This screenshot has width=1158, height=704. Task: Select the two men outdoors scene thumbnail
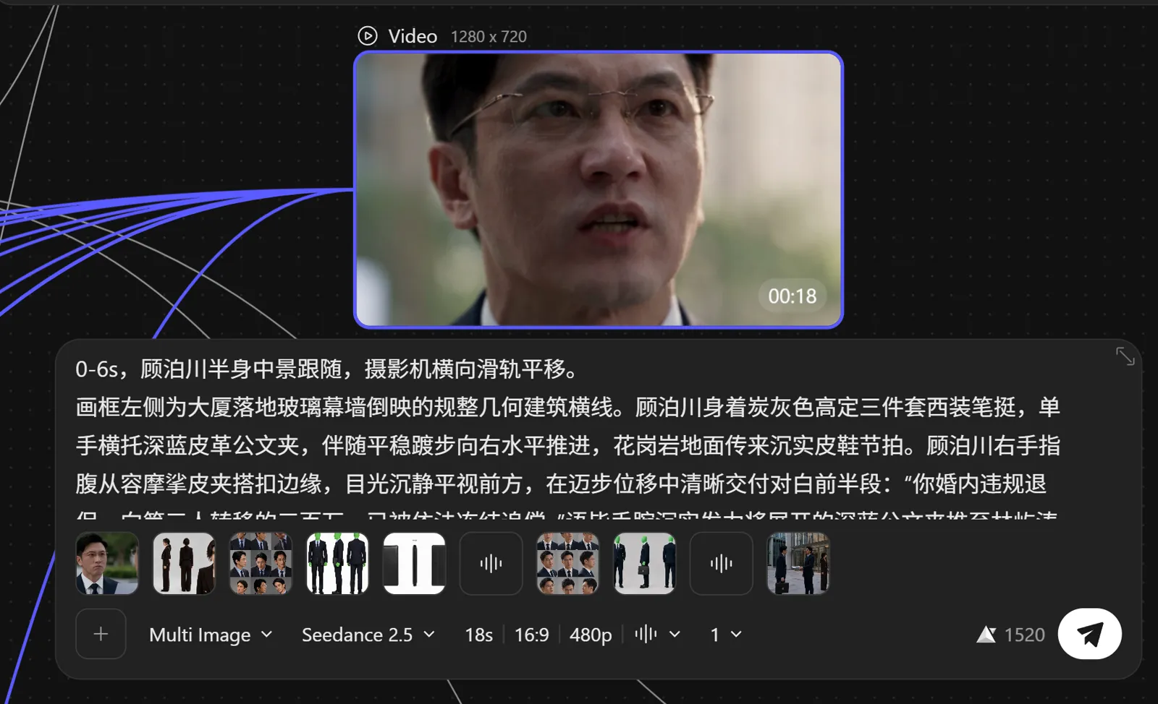click(798, 564)
